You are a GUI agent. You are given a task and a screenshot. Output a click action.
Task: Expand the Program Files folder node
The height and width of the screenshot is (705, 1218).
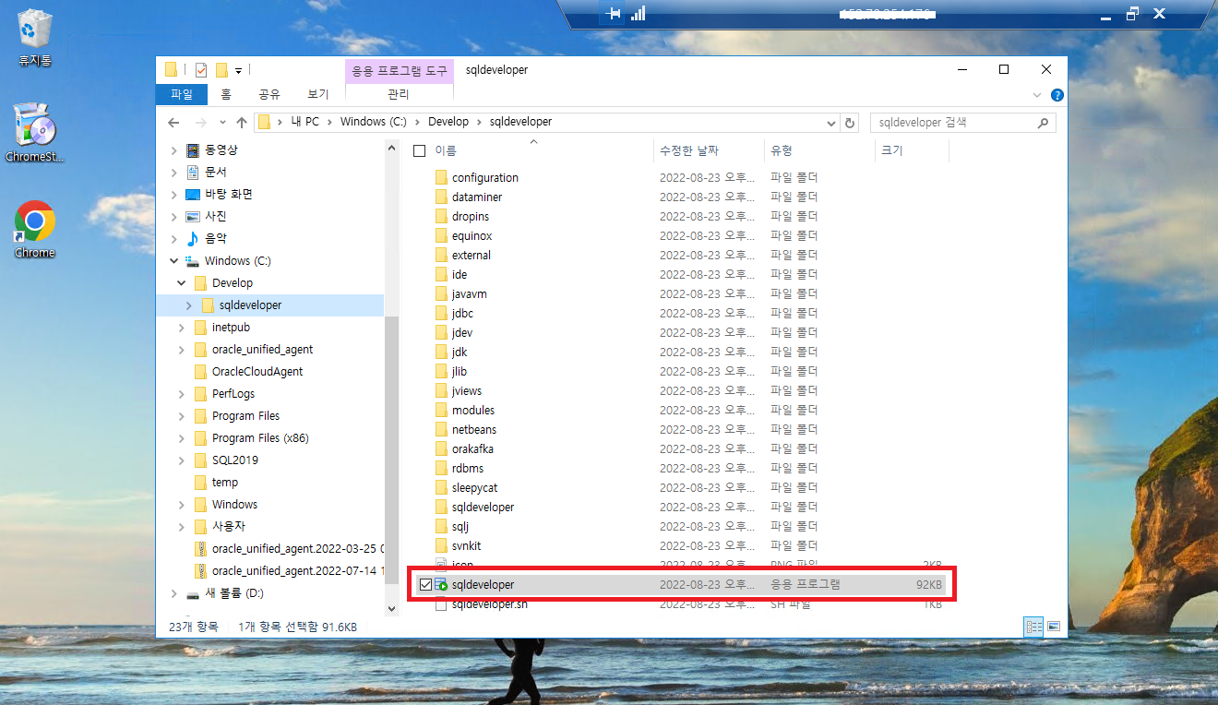pyautogui.click(x=182, y=415)
